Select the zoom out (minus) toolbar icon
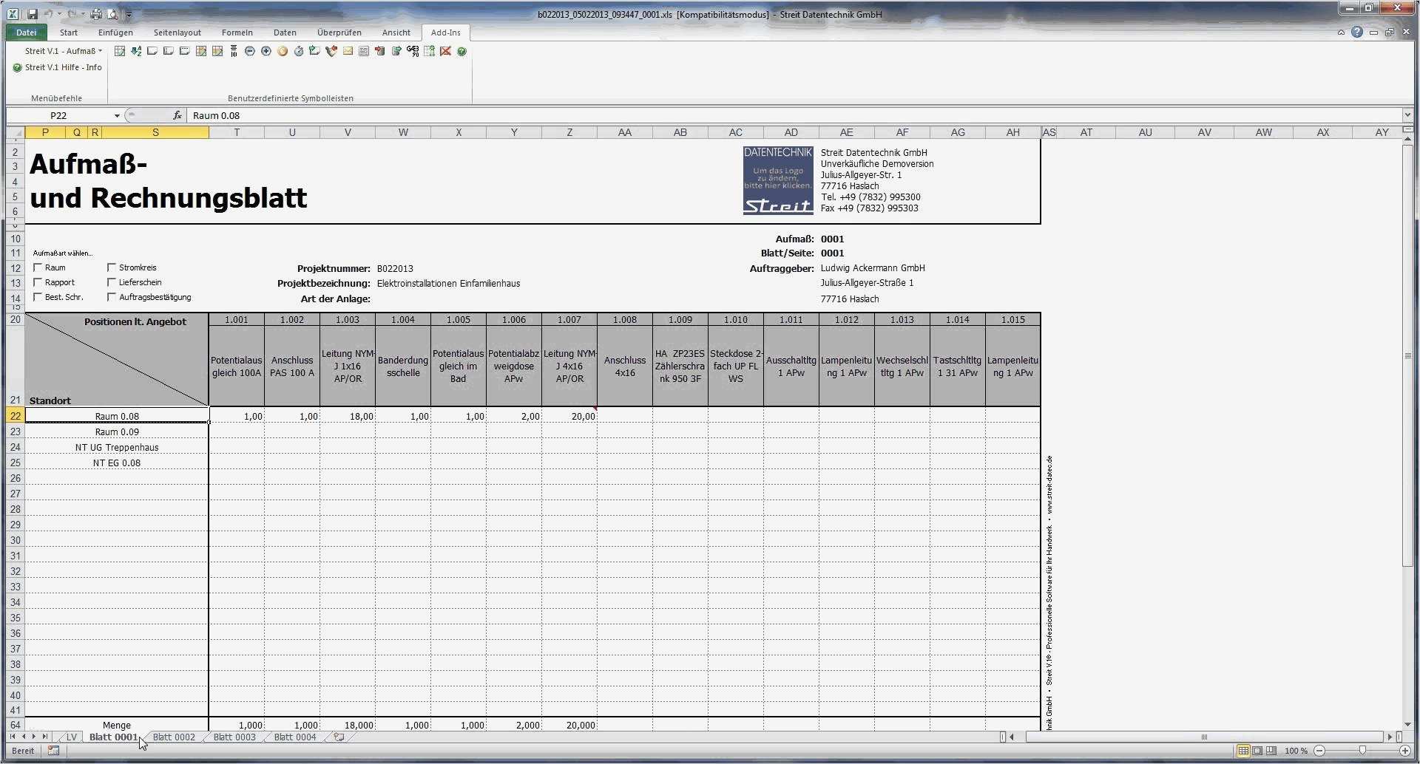Screen dimensions: 1420x764 point(250,51)
